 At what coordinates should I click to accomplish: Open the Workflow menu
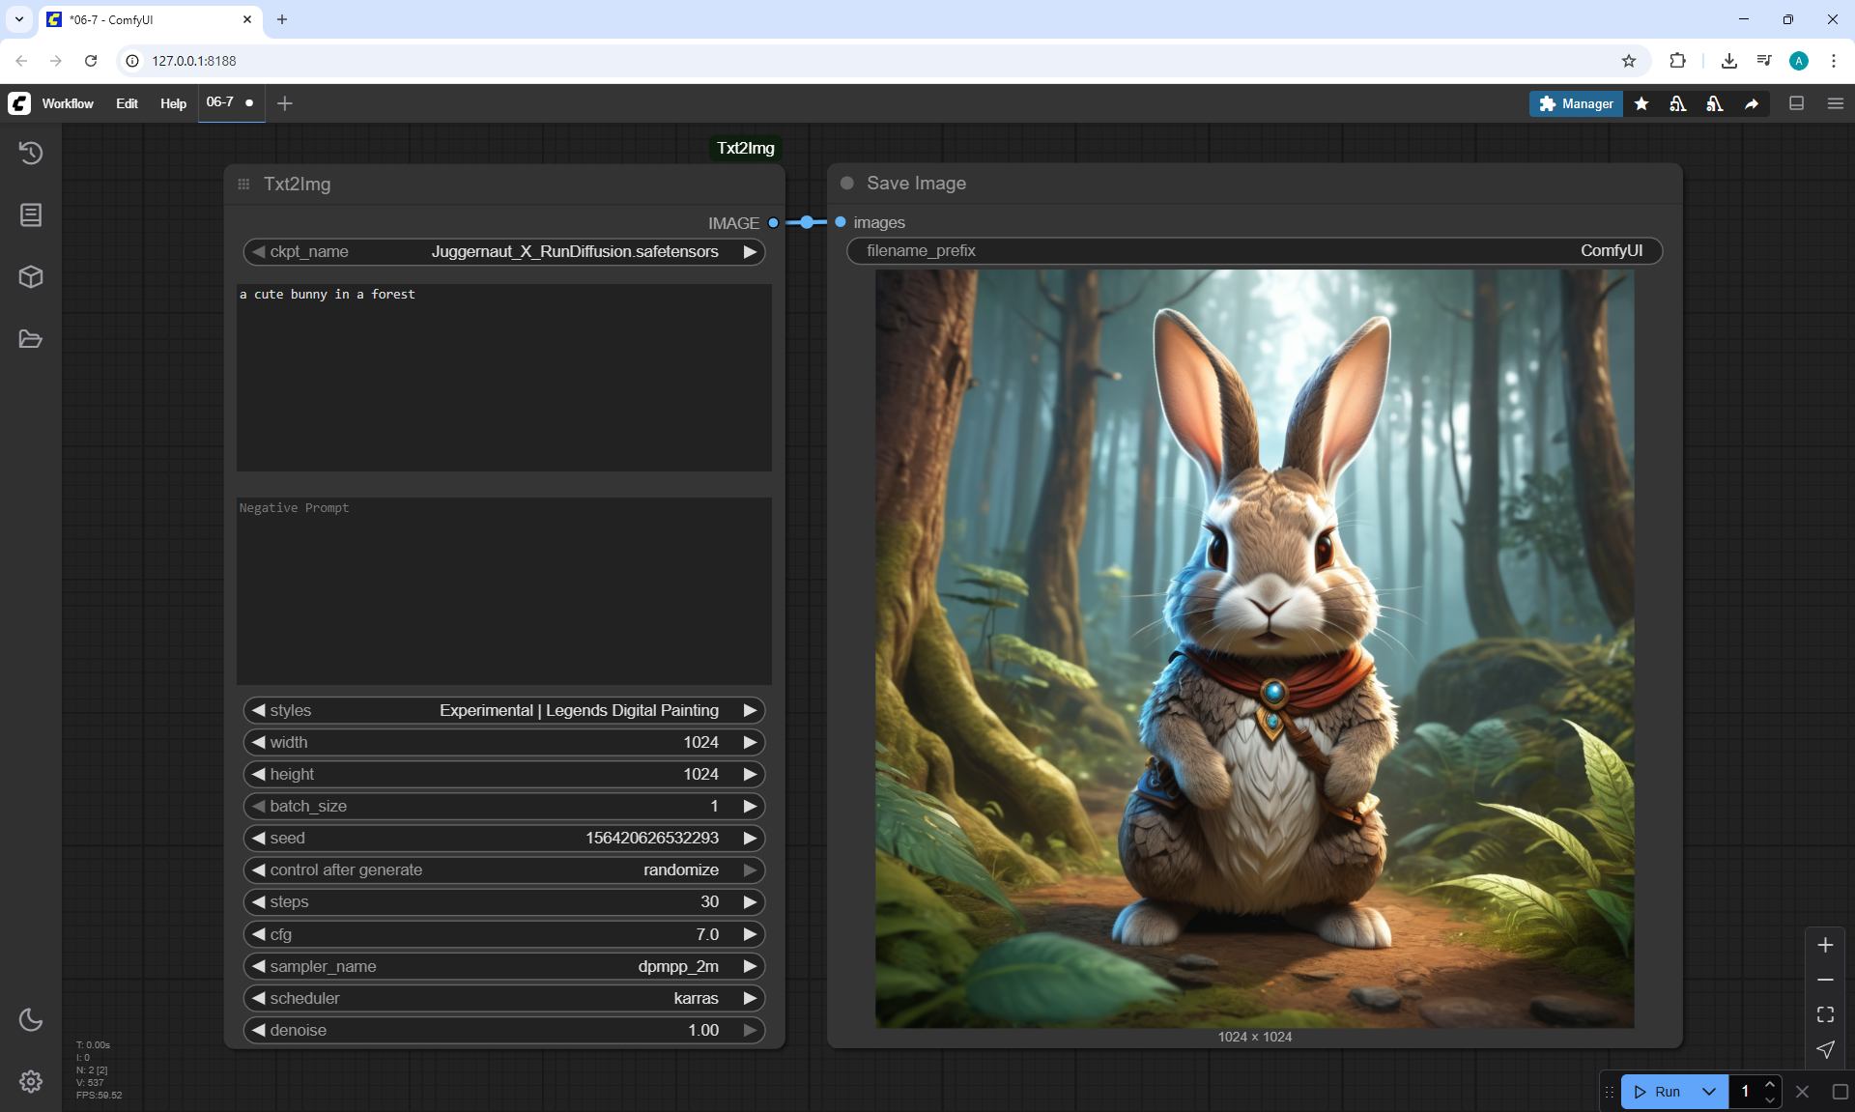68,103
